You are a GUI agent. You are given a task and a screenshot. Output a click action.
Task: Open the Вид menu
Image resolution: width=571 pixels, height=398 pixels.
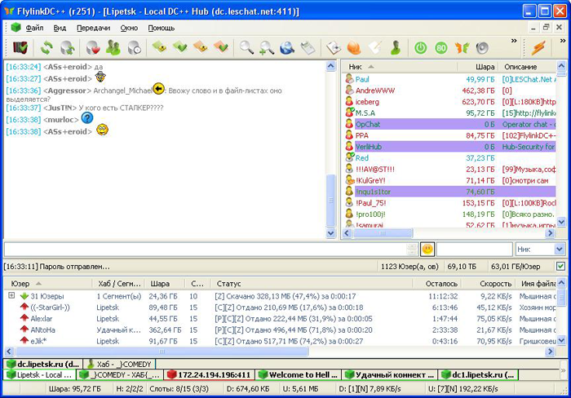[60, 28]
